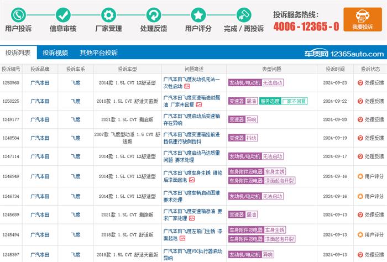Click status icon for complaint 1249177
This screenshot has width=387, height=262.
point(360,119)
